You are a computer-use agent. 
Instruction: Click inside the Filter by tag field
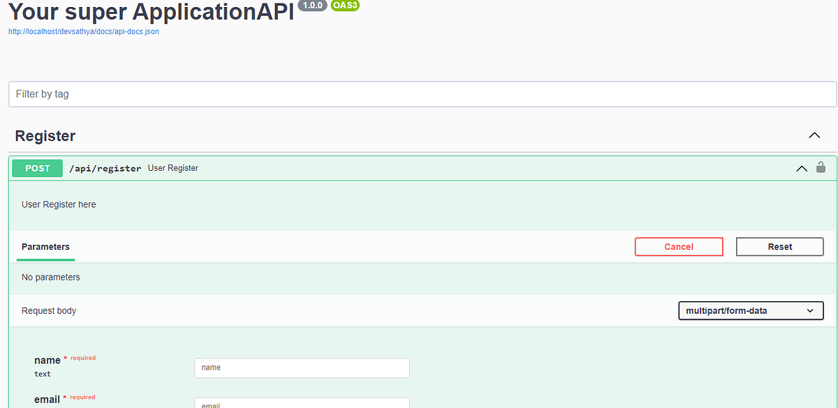419,93
